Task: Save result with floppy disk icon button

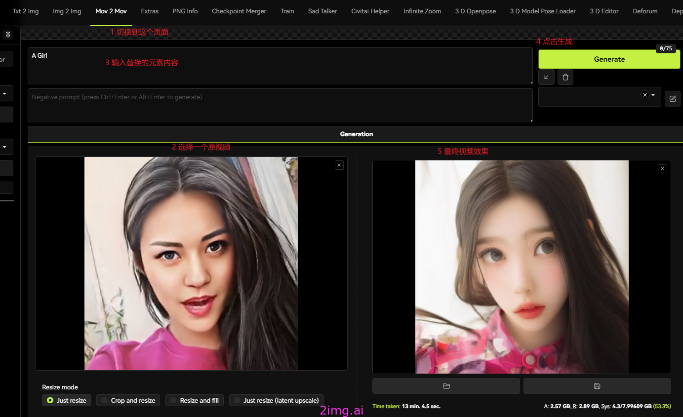Action: [x=597, y=386]
